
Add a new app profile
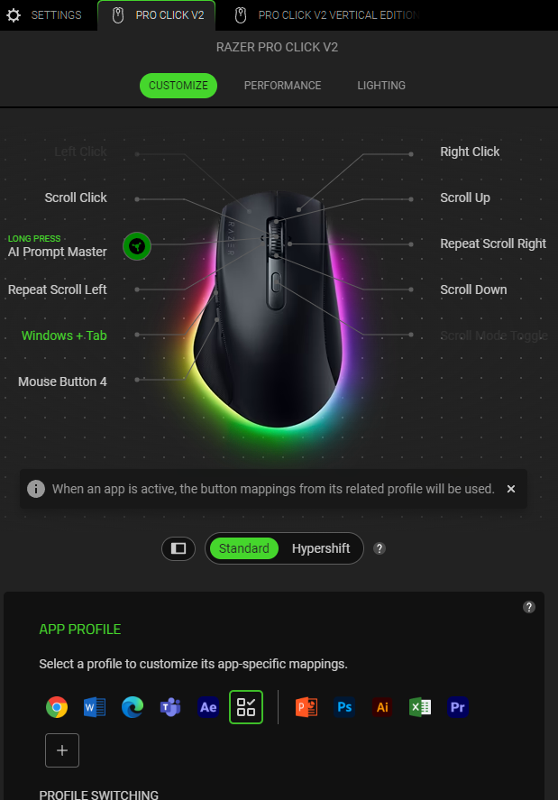pos(62,750)
